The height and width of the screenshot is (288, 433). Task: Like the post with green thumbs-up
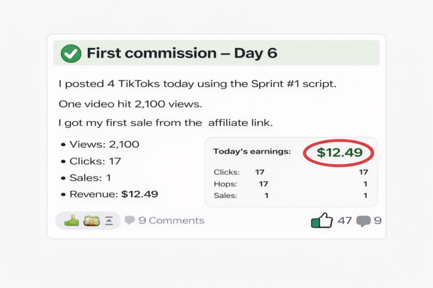pyautogui.click(x=322, y=221)
